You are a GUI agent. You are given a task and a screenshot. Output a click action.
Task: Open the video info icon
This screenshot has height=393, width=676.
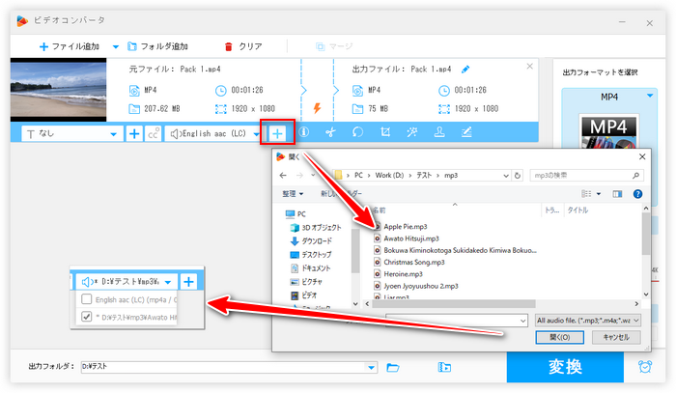(303, 132)
